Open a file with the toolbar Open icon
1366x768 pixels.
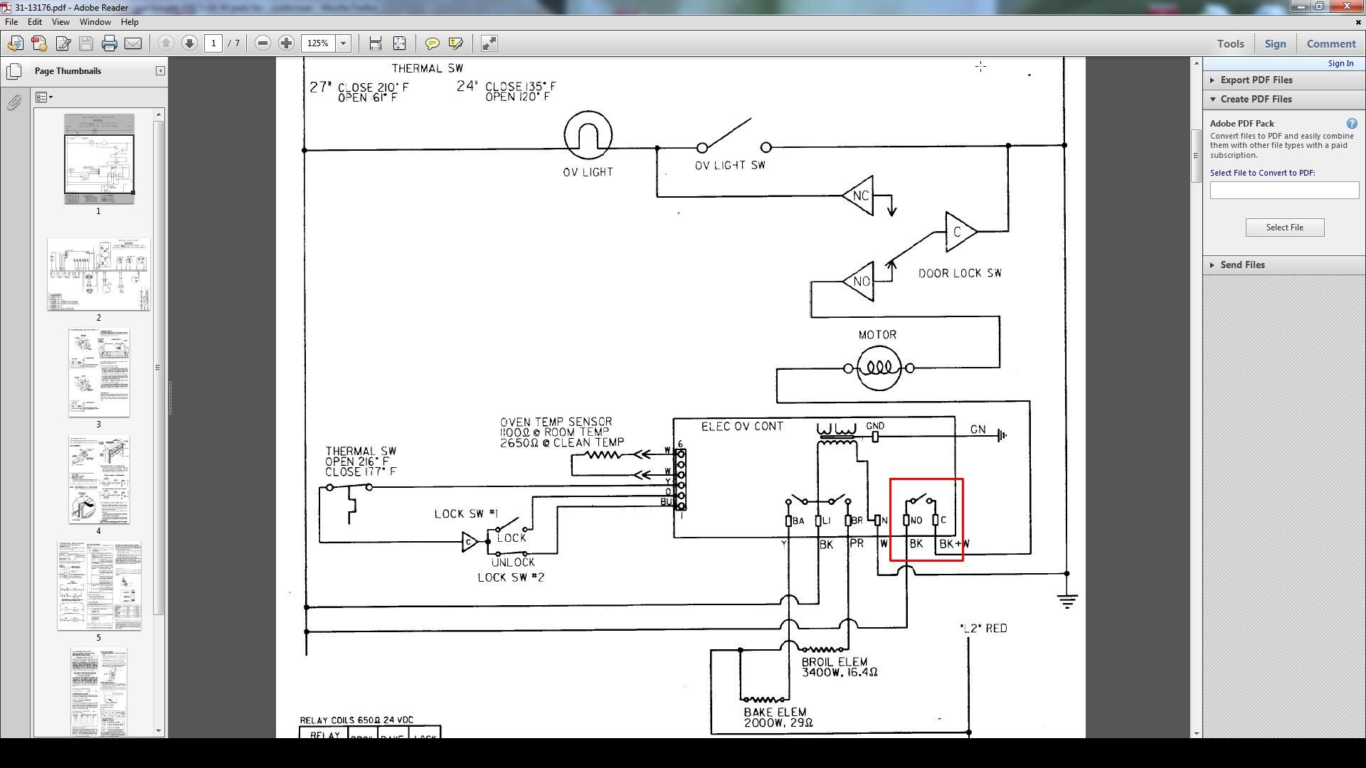(x=15, y=43)
